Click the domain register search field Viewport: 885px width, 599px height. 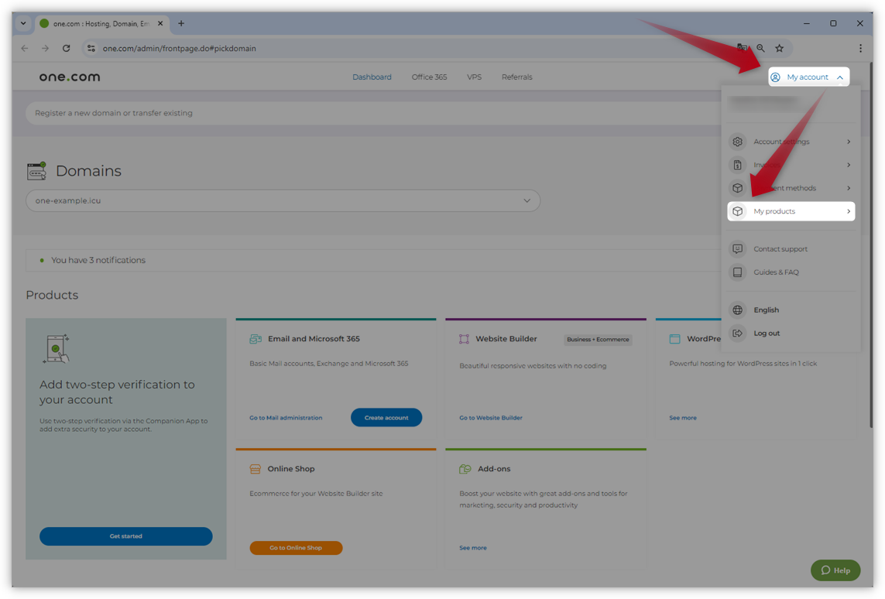tap(310, 113)
